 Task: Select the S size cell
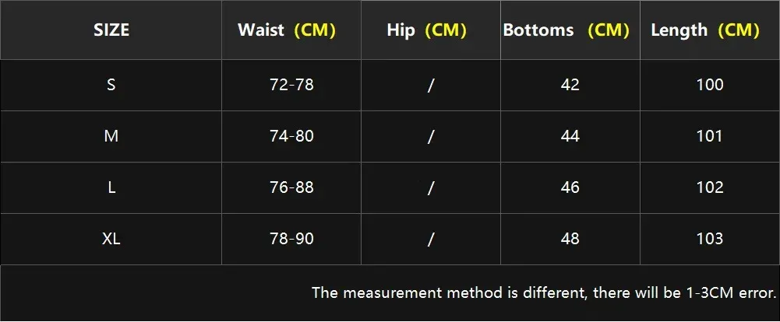111,85
